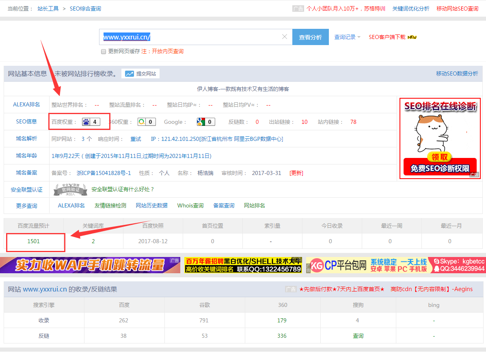Screen dimensions: 486x352
Task: Click the [更新] link in 域名备案
Action: pyautogui.click(x=296, y=173)
